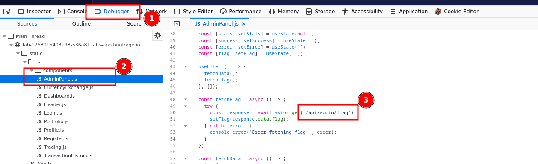Set breakpoint on line 51 gutter
Viewport: 538px width, 164px height.
pyautogui.click(x=173, y=119)
